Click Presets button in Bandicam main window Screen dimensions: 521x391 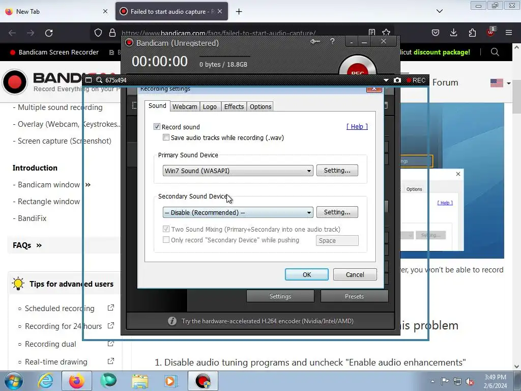click(x=354, y=296)
